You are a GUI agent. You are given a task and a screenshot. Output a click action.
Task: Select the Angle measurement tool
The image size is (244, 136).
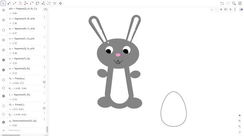click(43, 3)
